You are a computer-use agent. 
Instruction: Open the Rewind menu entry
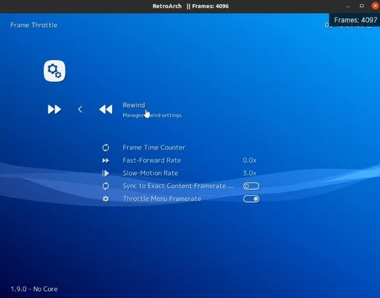click(x=134, y=105)
